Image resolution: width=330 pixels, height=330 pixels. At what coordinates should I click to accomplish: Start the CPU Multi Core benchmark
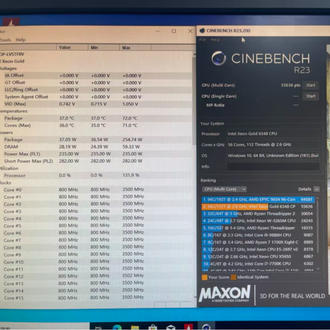click(310, 85)
